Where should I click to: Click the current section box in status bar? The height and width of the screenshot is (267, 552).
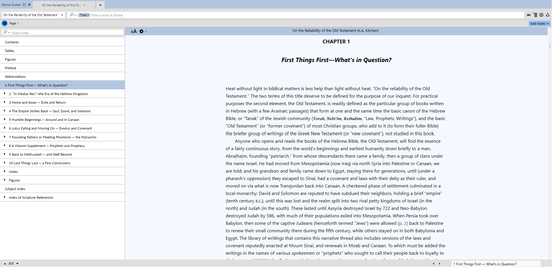click(x=496, y=264)
